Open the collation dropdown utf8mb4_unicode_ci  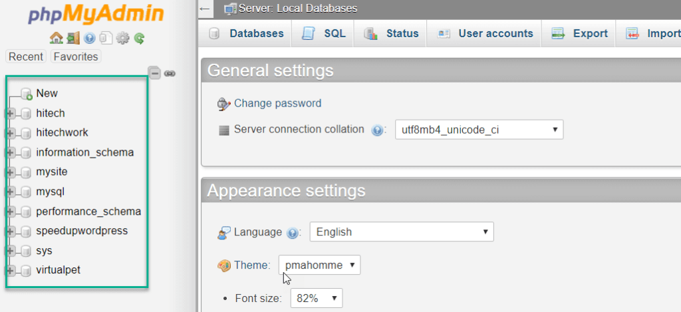pos(479,130)
